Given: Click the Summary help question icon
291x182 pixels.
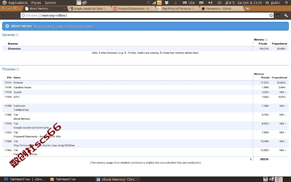Looking at the screenshot, I should click(x=17, y=35).
